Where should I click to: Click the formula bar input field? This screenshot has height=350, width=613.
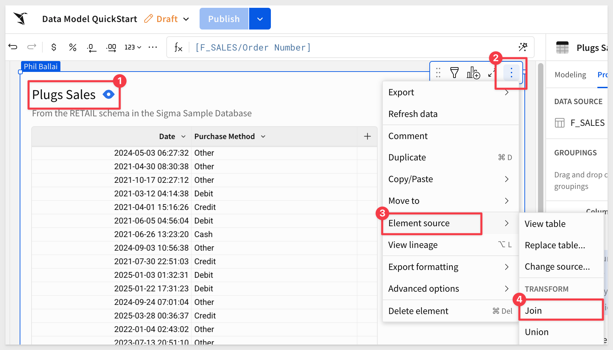(x=353, y=47)
